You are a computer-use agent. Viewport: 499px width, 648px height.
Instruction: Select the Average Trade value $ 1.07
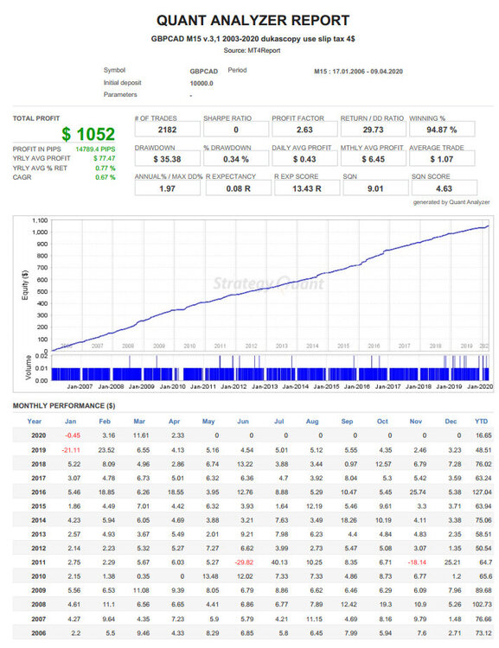[442, 159]
